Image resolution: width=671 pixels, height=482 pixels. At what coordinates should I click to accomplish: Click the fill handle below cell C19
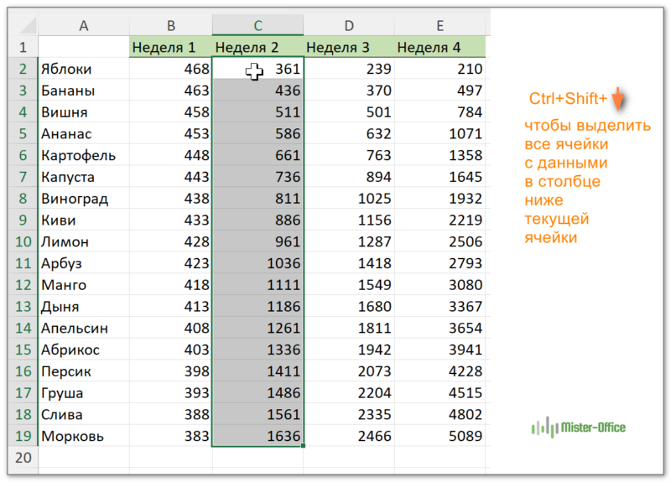click(x=303, y=446)
